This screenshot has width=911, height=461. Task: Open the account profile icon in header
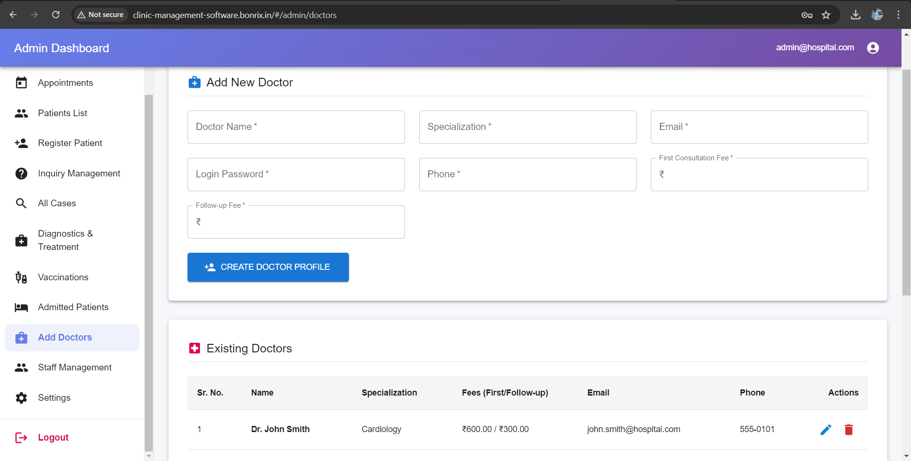pyautogui.click(x=873, y=47)
